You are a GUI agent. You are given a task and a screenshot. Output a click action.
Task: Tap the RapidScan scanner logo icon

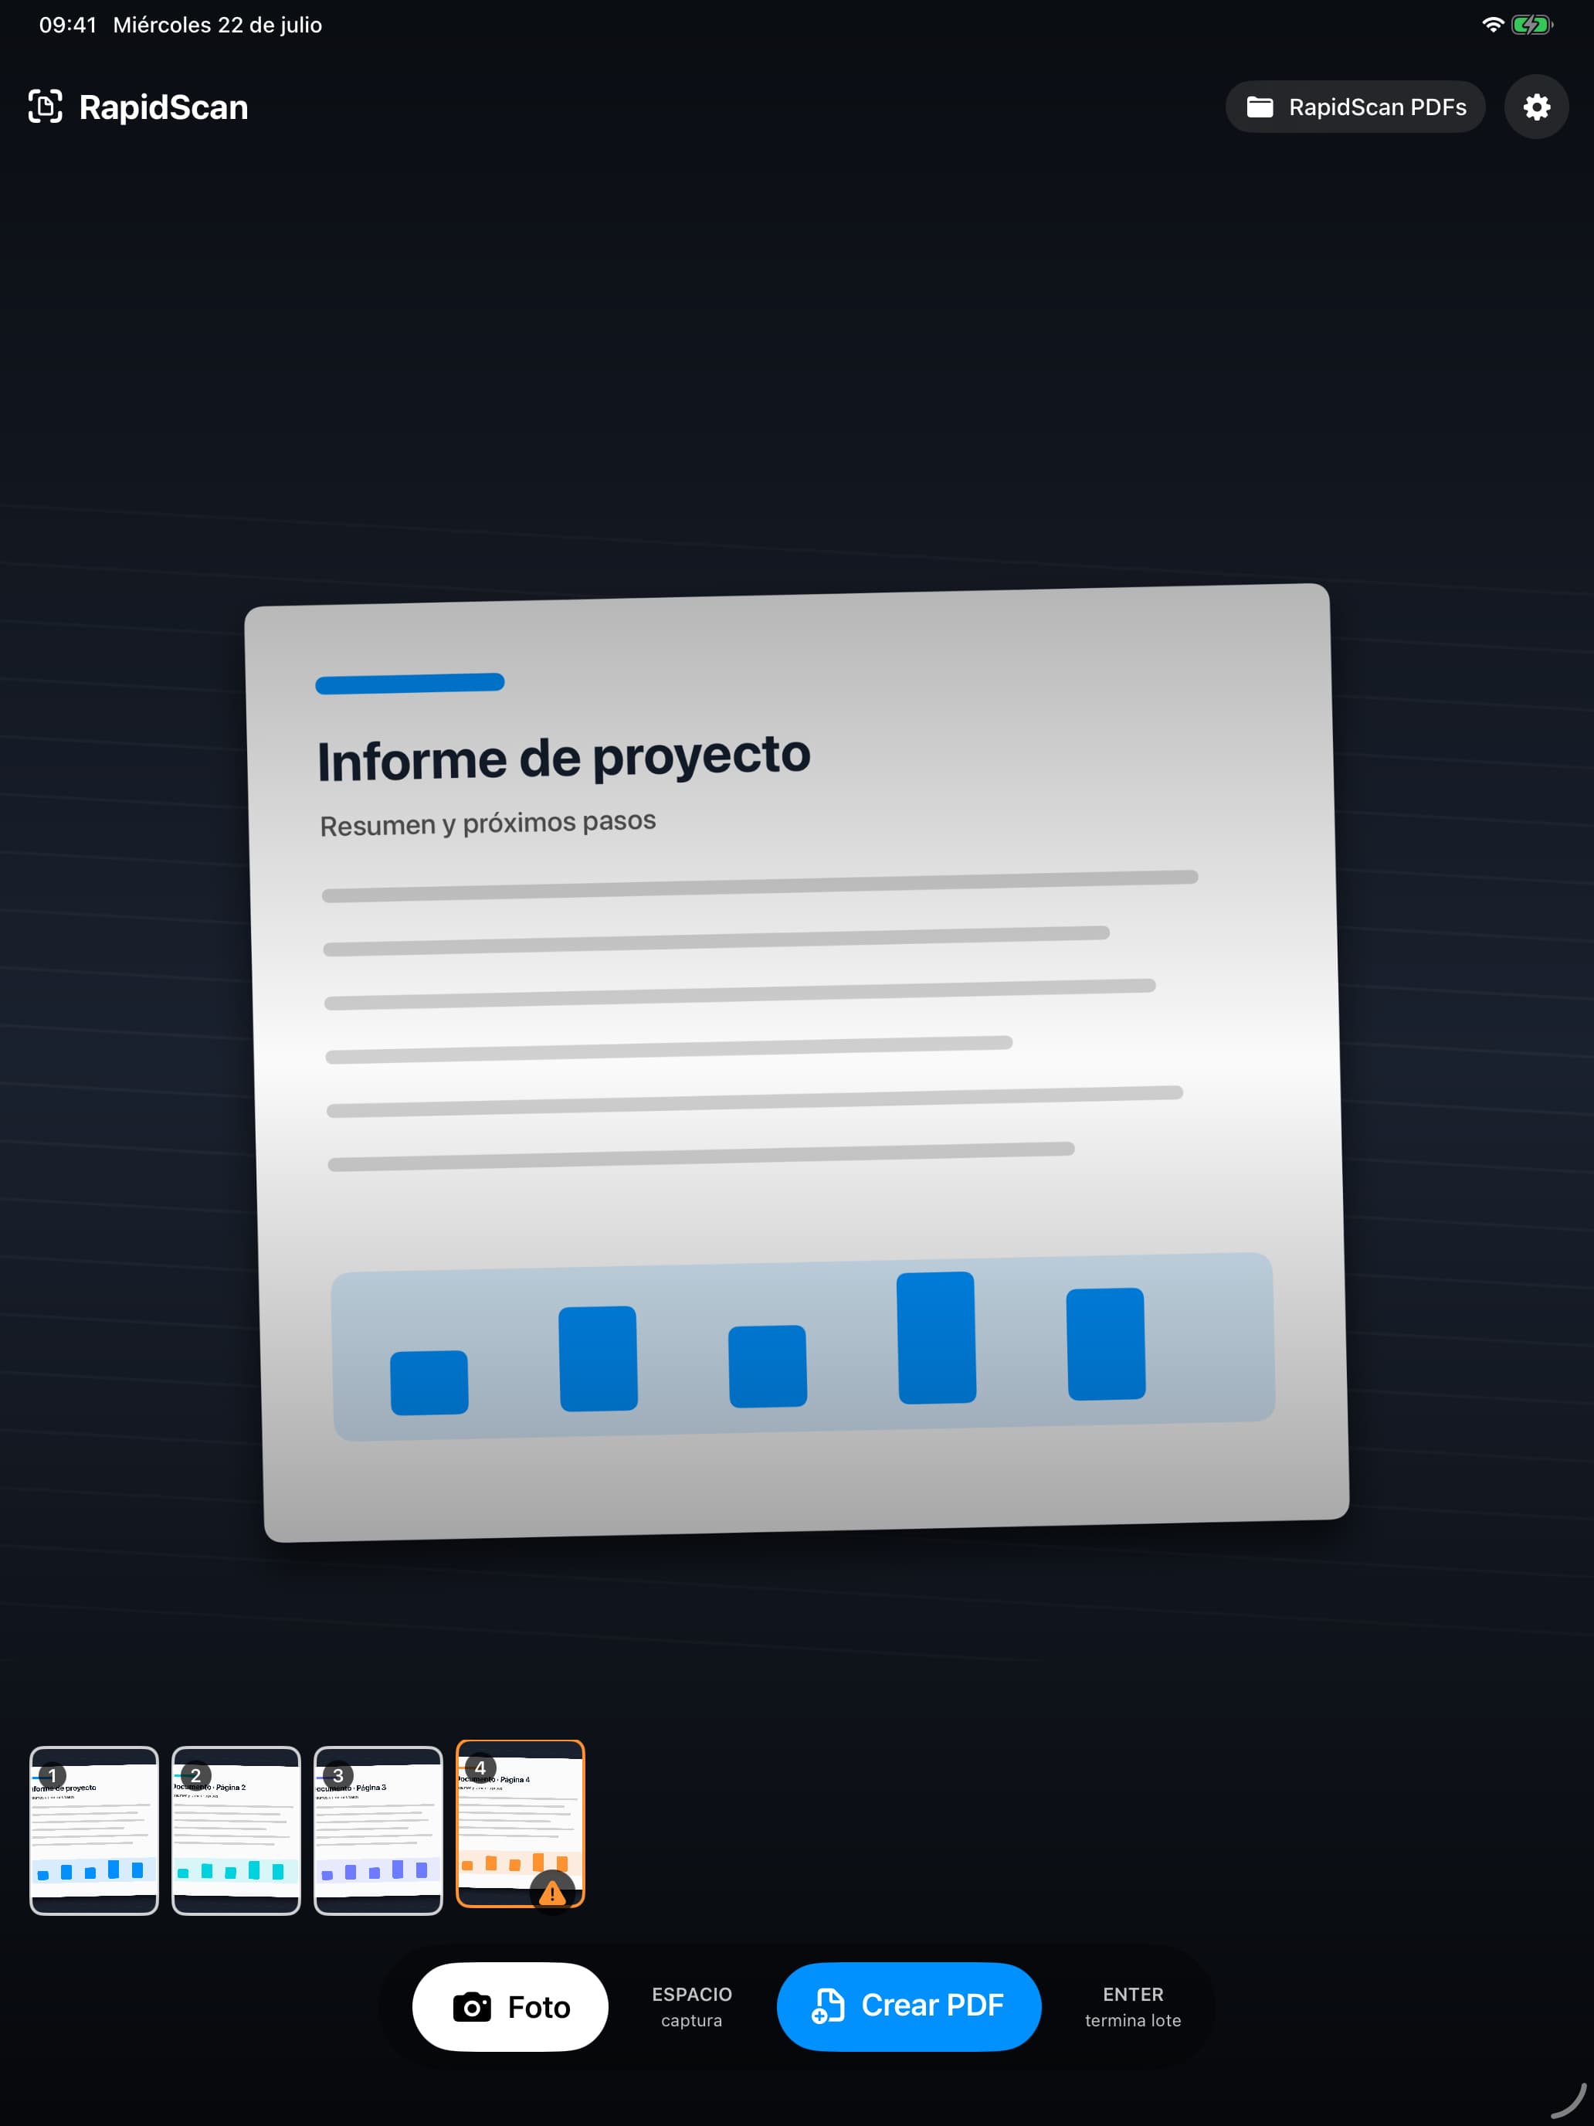pos(45,107)
